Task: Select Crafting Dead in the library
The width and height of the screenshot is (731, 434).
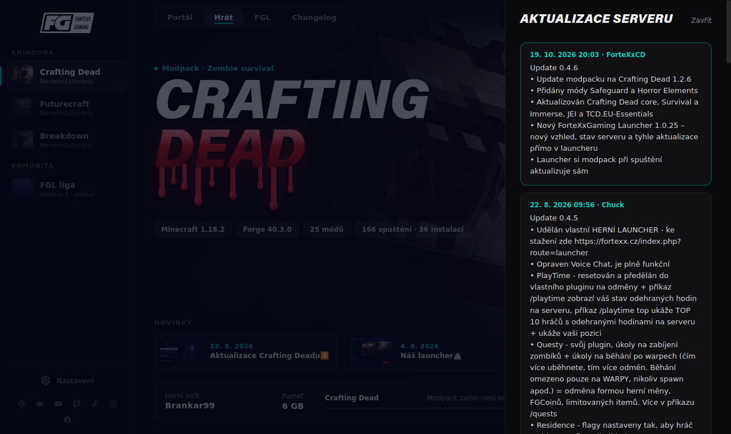Action: click(67, 76)
